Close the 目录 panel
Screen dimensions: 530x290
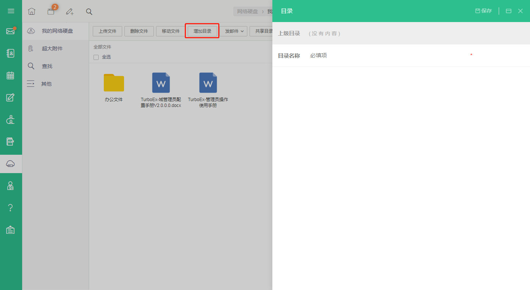(520, 11)
